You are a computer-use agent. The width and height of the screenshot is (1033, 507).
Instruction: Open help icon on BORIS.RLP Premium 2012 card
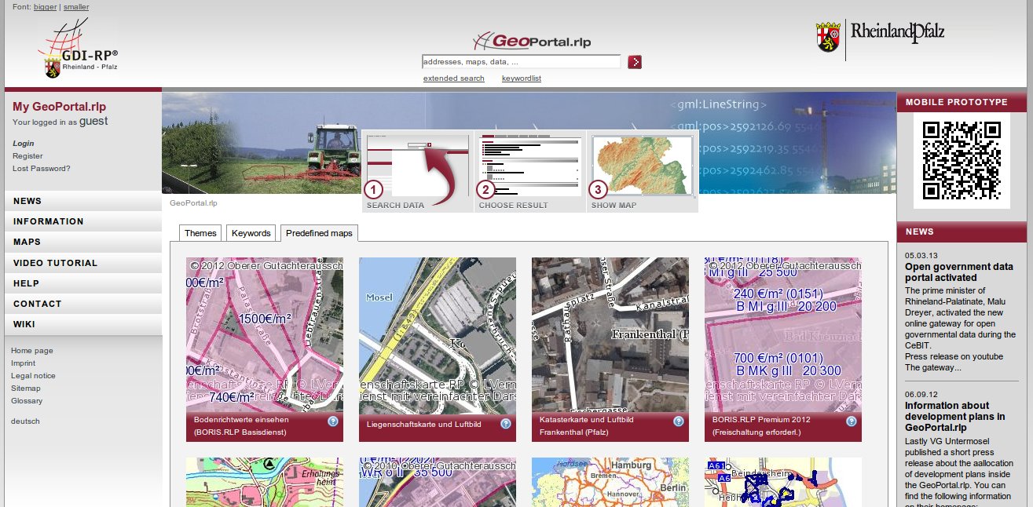tap(852, 421)
